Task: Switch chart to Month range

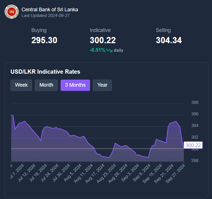Action: 46,85
